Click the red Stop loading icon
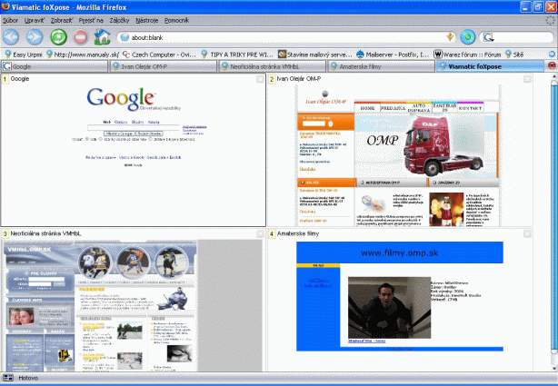This screenshot has height=386, width=558. [x=80, y=37]
